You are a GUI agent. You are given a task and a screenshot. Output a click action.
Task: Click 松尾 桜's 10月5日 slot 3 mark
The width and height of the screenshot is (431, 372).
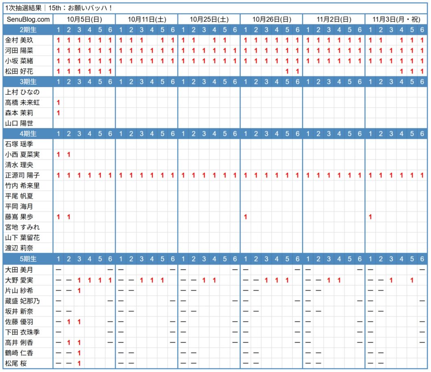pos(79,363)
